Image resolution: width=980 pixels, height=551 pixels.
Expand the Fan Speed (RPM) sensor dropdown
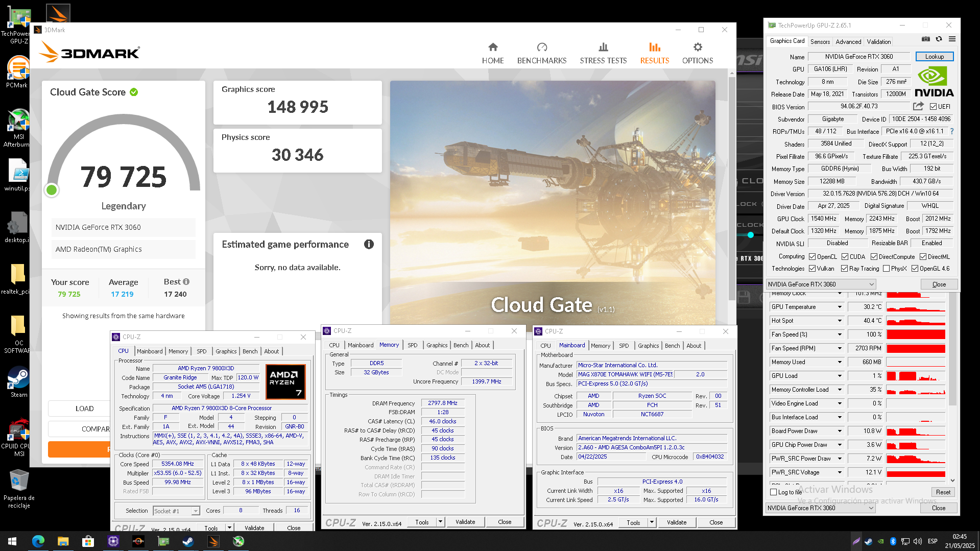click(840, 348)
